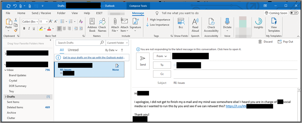Screen dimensions: 302x123
Task: Click View Templates
Action: [x=274, y=25]
